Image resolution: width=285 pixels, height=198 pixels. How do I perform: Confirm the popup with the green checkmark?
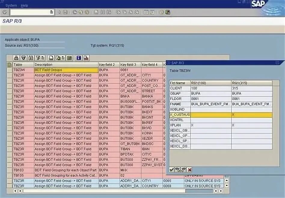172,170
